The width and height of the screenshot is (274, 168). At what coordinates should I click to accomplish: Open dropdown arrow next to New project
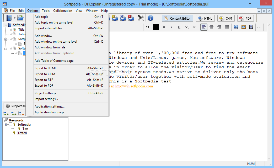[14, 18]
